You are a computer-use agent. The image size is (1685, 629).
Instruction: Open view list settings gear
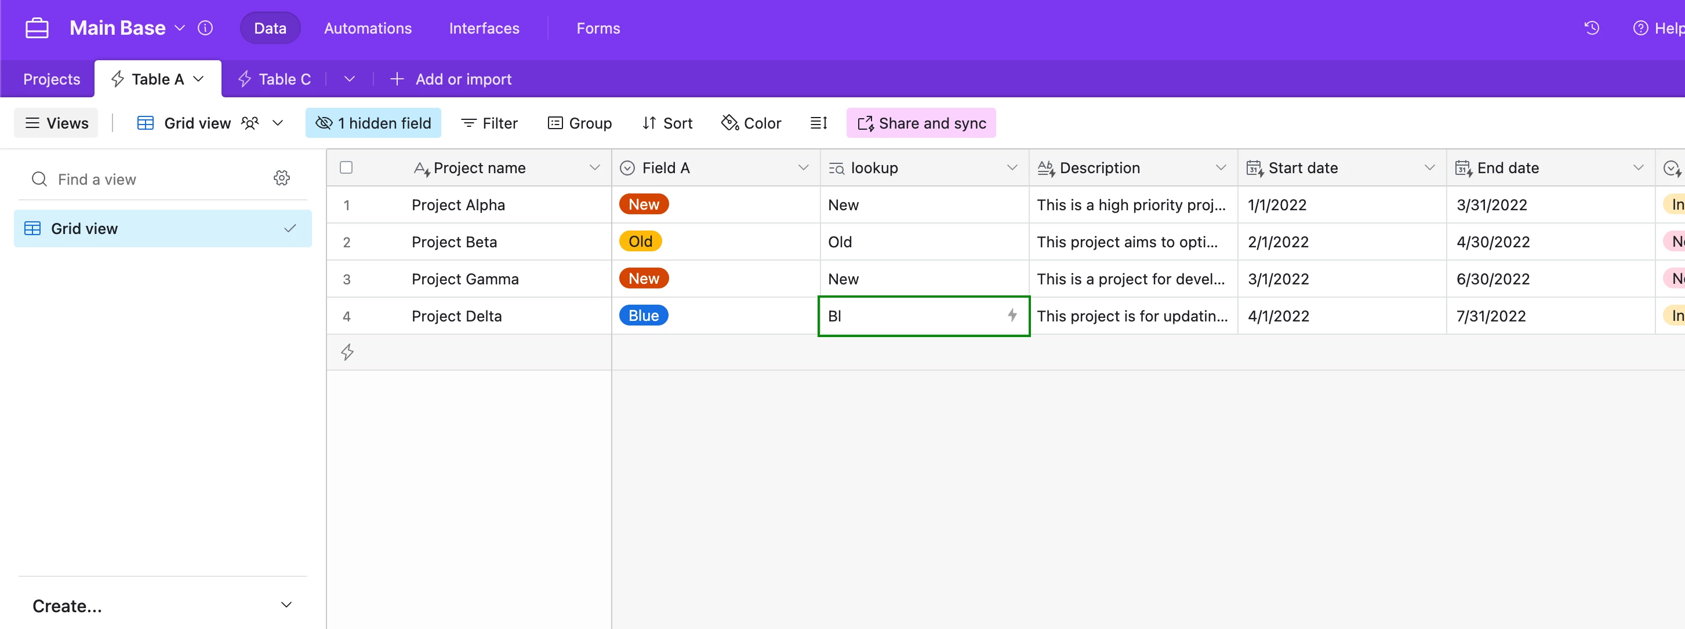click(281, 178)
